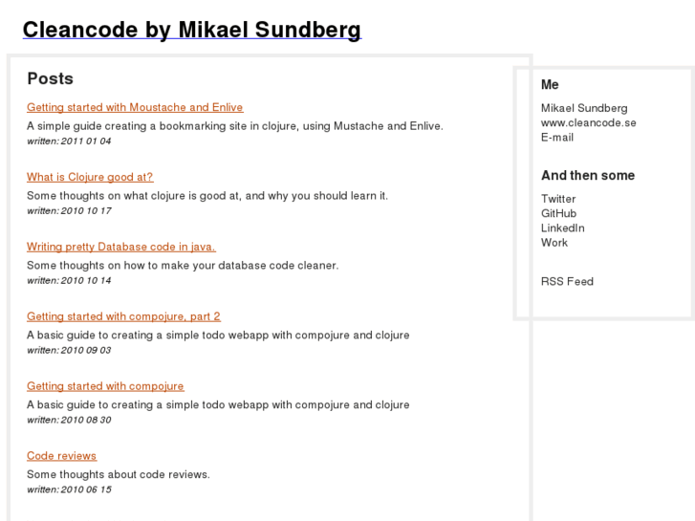The image size is (695, 521).
Task: Click the 'Posts' section heading
Action: click(x=50, y=78)
